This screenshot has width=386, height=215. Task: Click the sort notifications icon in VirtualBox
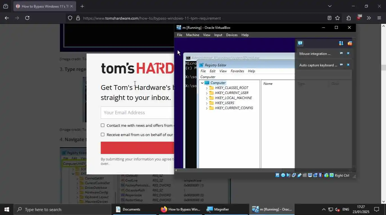click(341, 43)
